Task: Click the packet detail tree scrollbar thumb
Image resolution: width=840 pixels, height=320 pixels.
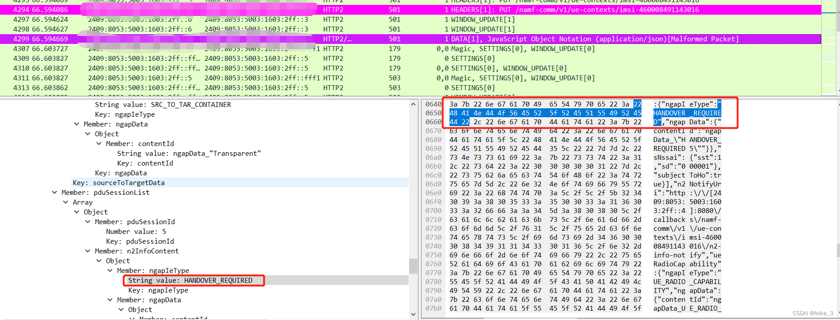Action: (413, 266)
